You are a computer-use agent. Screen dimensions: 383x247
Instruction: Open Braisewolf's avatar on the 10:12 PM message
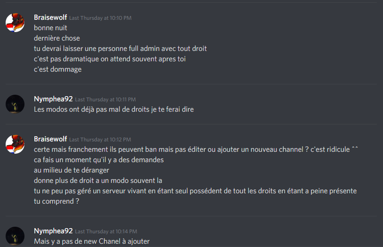(x=15, y=144)
